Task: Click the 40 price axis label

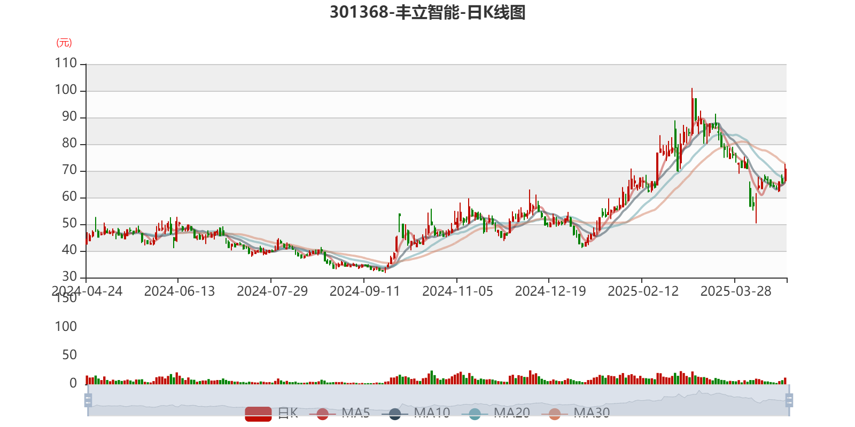Action: (x=69, y=250)
